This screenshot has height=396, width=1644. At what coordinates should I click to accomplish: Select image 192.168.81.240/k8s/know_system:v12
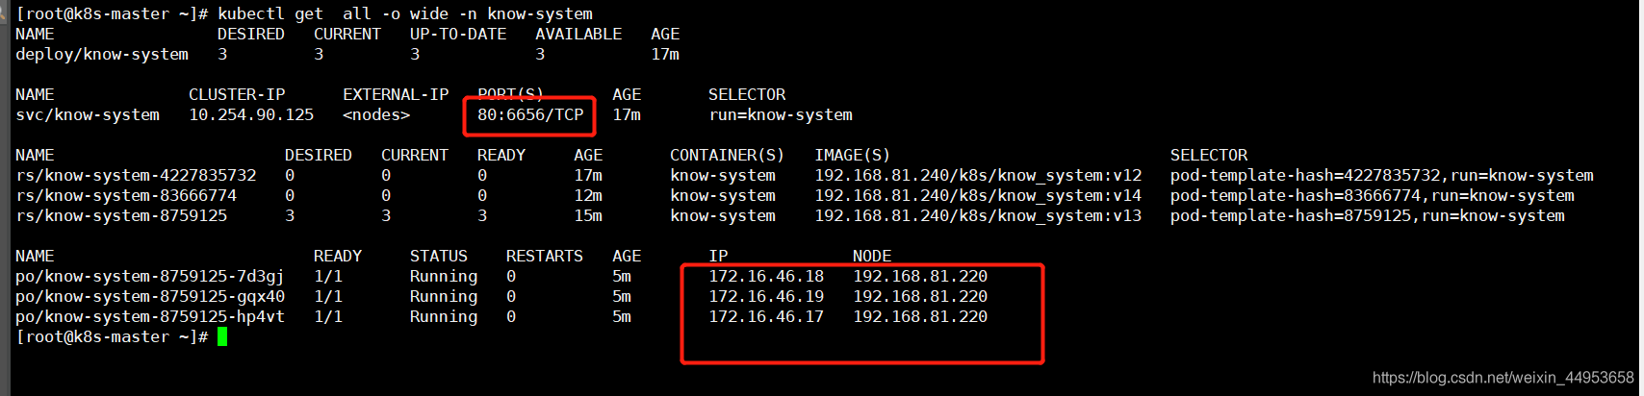978,176
